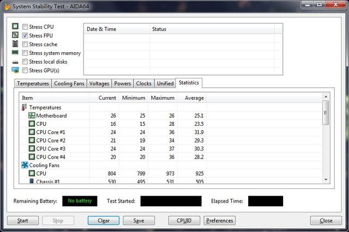Click the statistics list scroll down arrow

(x=326, y=180)
